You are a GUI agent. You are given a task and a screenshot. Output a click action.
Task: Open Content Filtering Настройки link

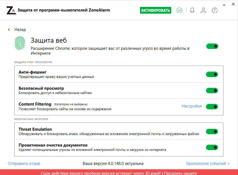(x=192, y=106)
